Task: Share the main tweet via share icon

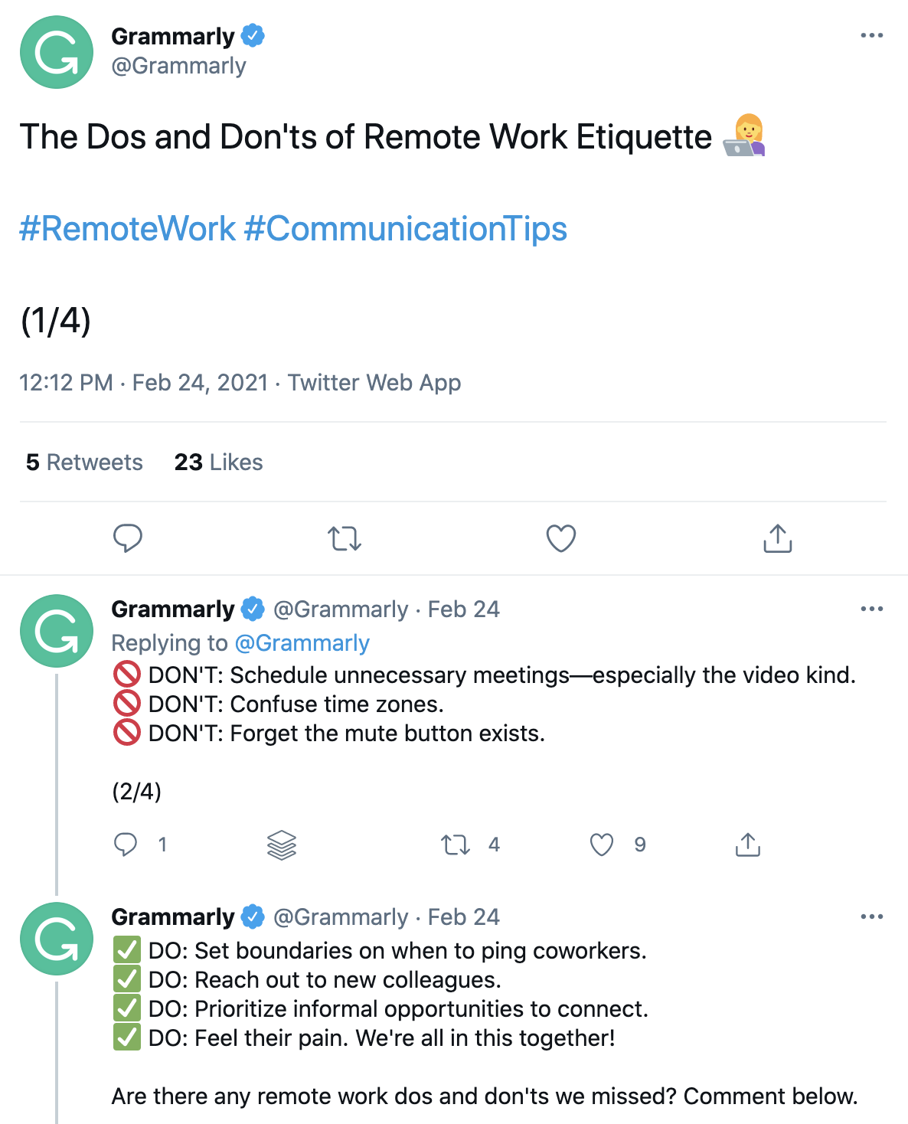Action: click(x=777, y=538)
